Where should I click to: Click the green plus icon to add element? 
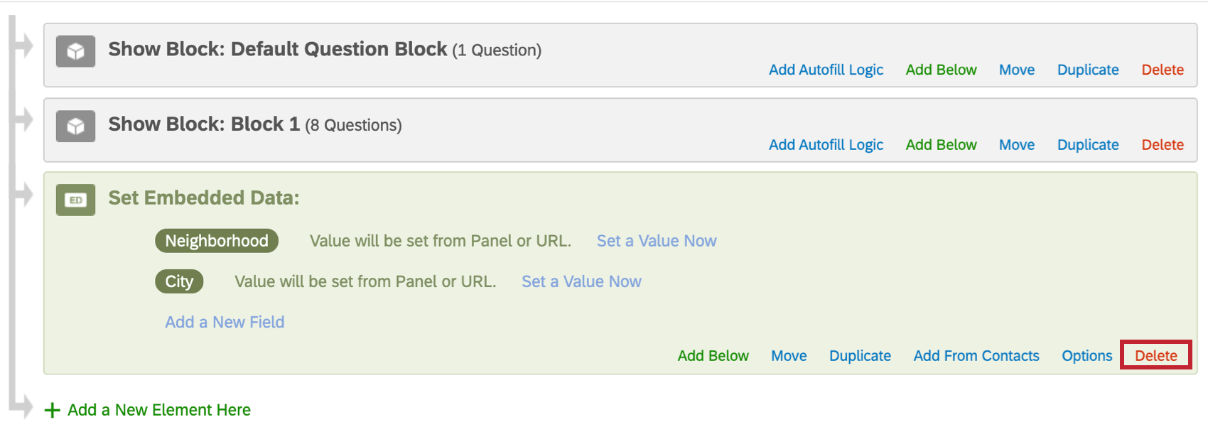tap(52, 411)
